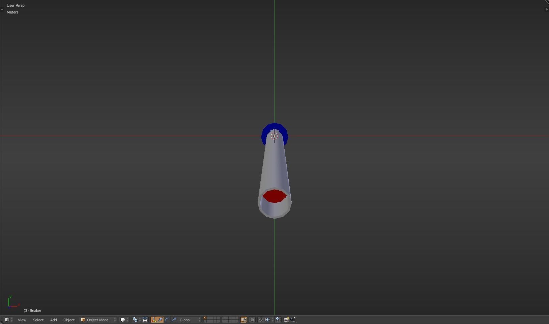Open the Add menu
Viewport: 549px width, 324px height.
click(53, 320)
